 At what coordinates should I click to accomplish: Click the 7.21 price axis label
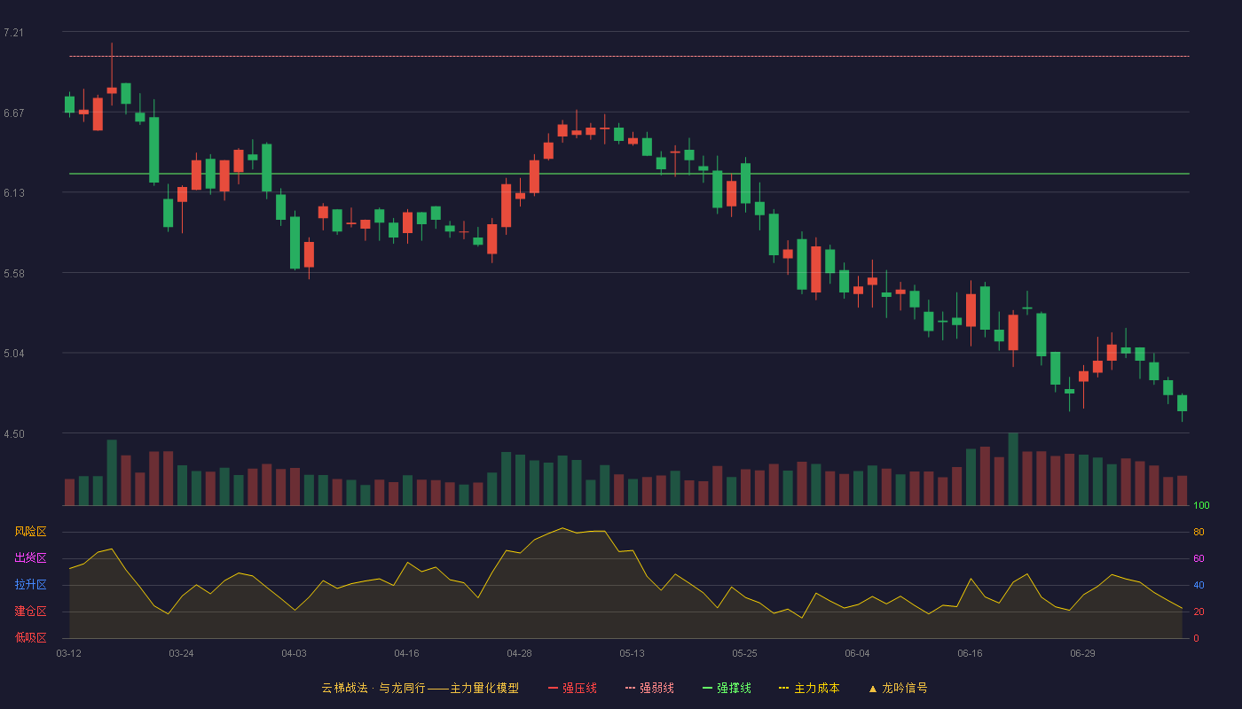(13, 33)
